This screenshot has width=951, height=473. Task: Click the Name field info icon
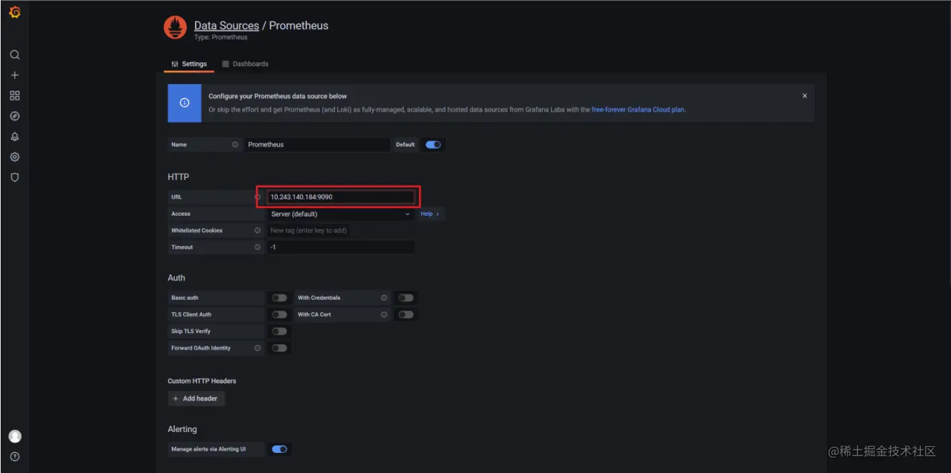(235, 144)
